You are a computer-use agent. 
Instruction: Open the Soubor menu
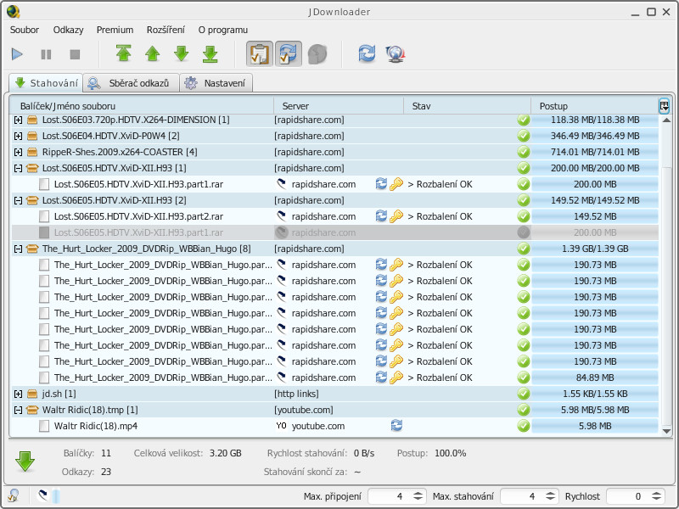pyautogui.click(x=25, y=30)
